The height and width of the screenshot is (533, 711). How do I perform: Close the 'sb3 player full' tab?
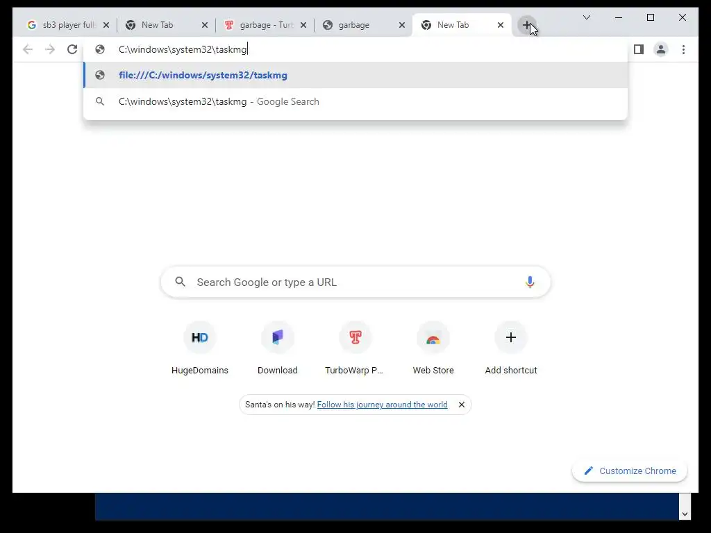point(106,26)
